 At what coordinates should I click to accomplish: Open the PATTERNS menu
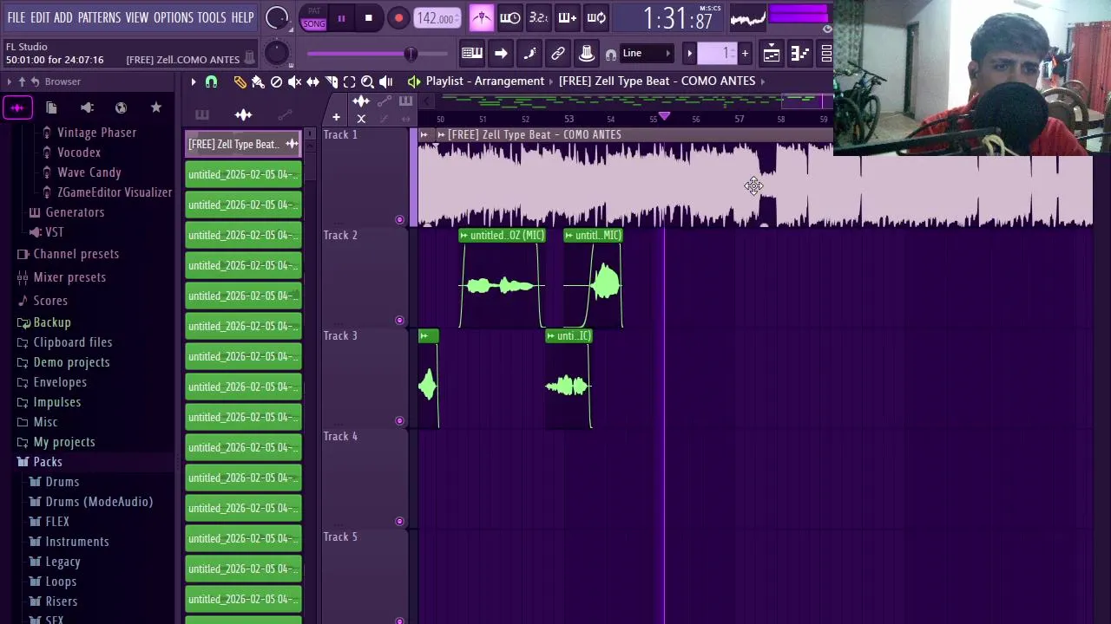point(99,17)
